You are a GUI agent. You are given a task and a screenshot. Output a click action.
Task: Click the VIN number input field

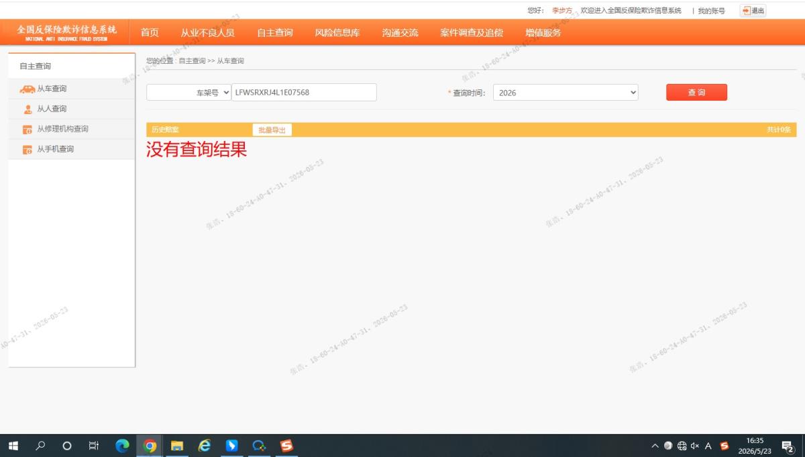click(304, 93)
